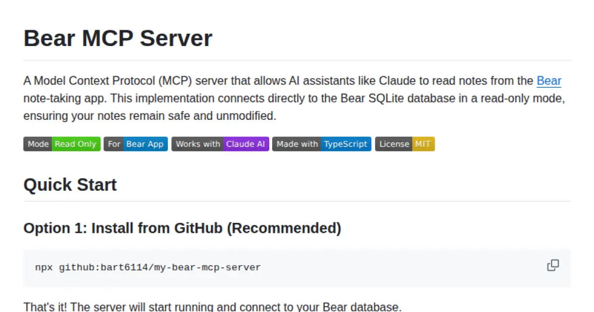This screenshot has width=594, height=312.
Task: Click the purple Claude AI badge
Action: click(x=246, y=144)
